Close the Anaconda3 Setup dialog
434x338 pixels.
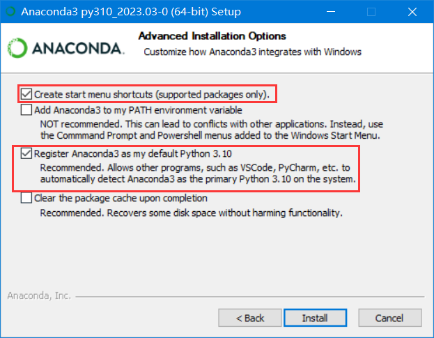coord(412,12)
